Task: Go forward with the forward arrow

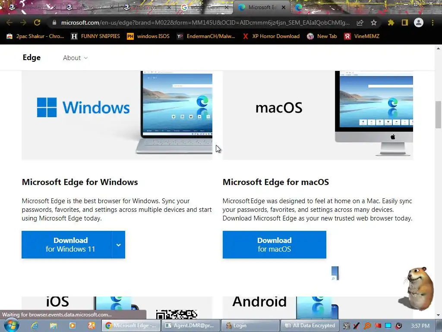Action: [x=23, y=22]
